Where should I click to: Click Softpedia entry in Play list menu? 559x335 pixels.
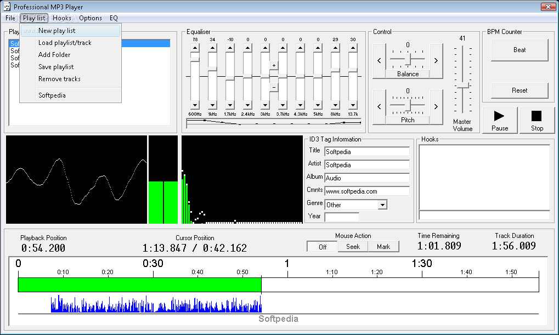point(71,95)
